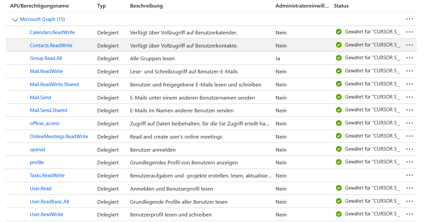Open the offline_access permission

(45, 123)
